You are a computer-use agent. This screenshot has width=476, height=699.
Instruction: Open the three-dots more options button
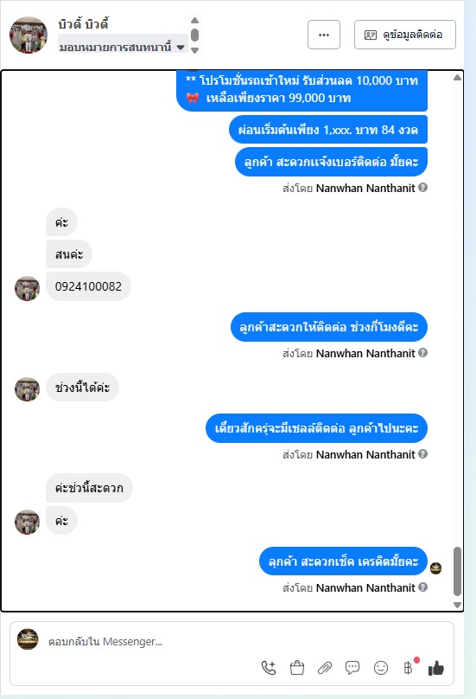click(324, 35)
